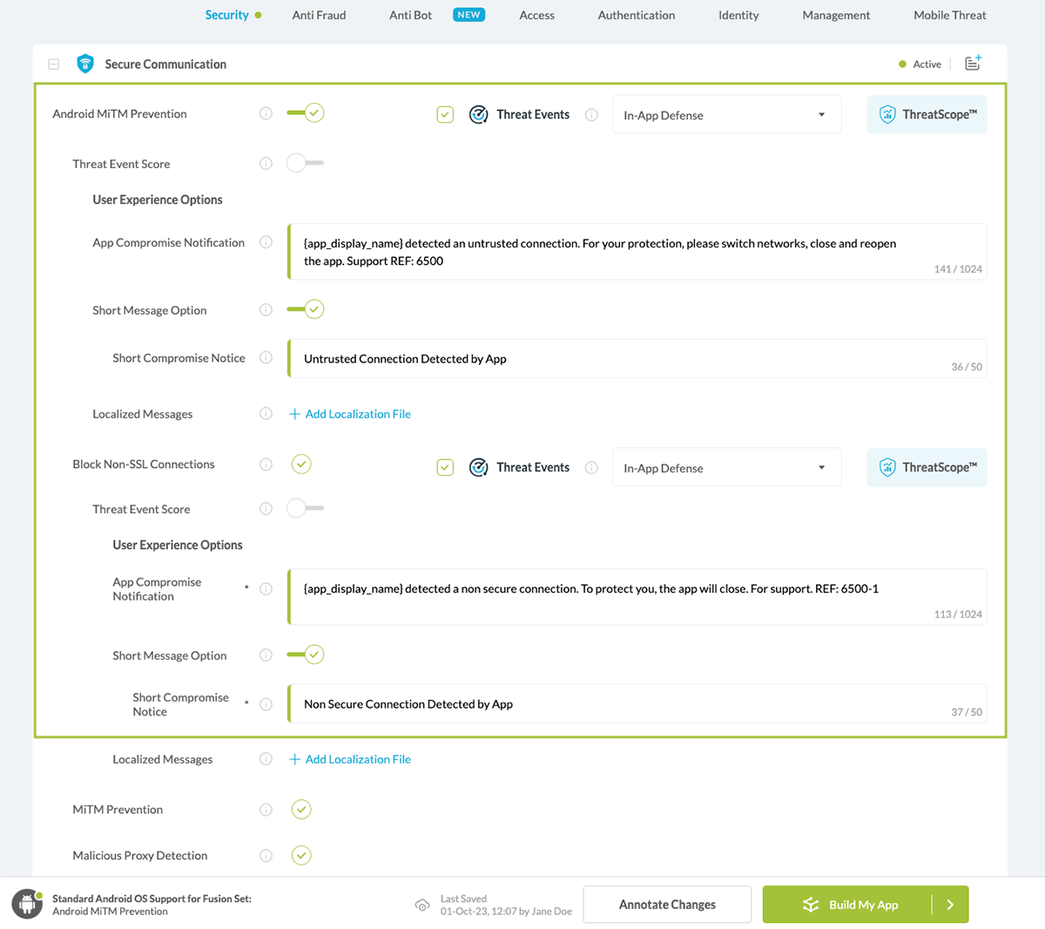Disable the Android MiTM Prevention toggle
1045x929 pixels.
point(306,113)
